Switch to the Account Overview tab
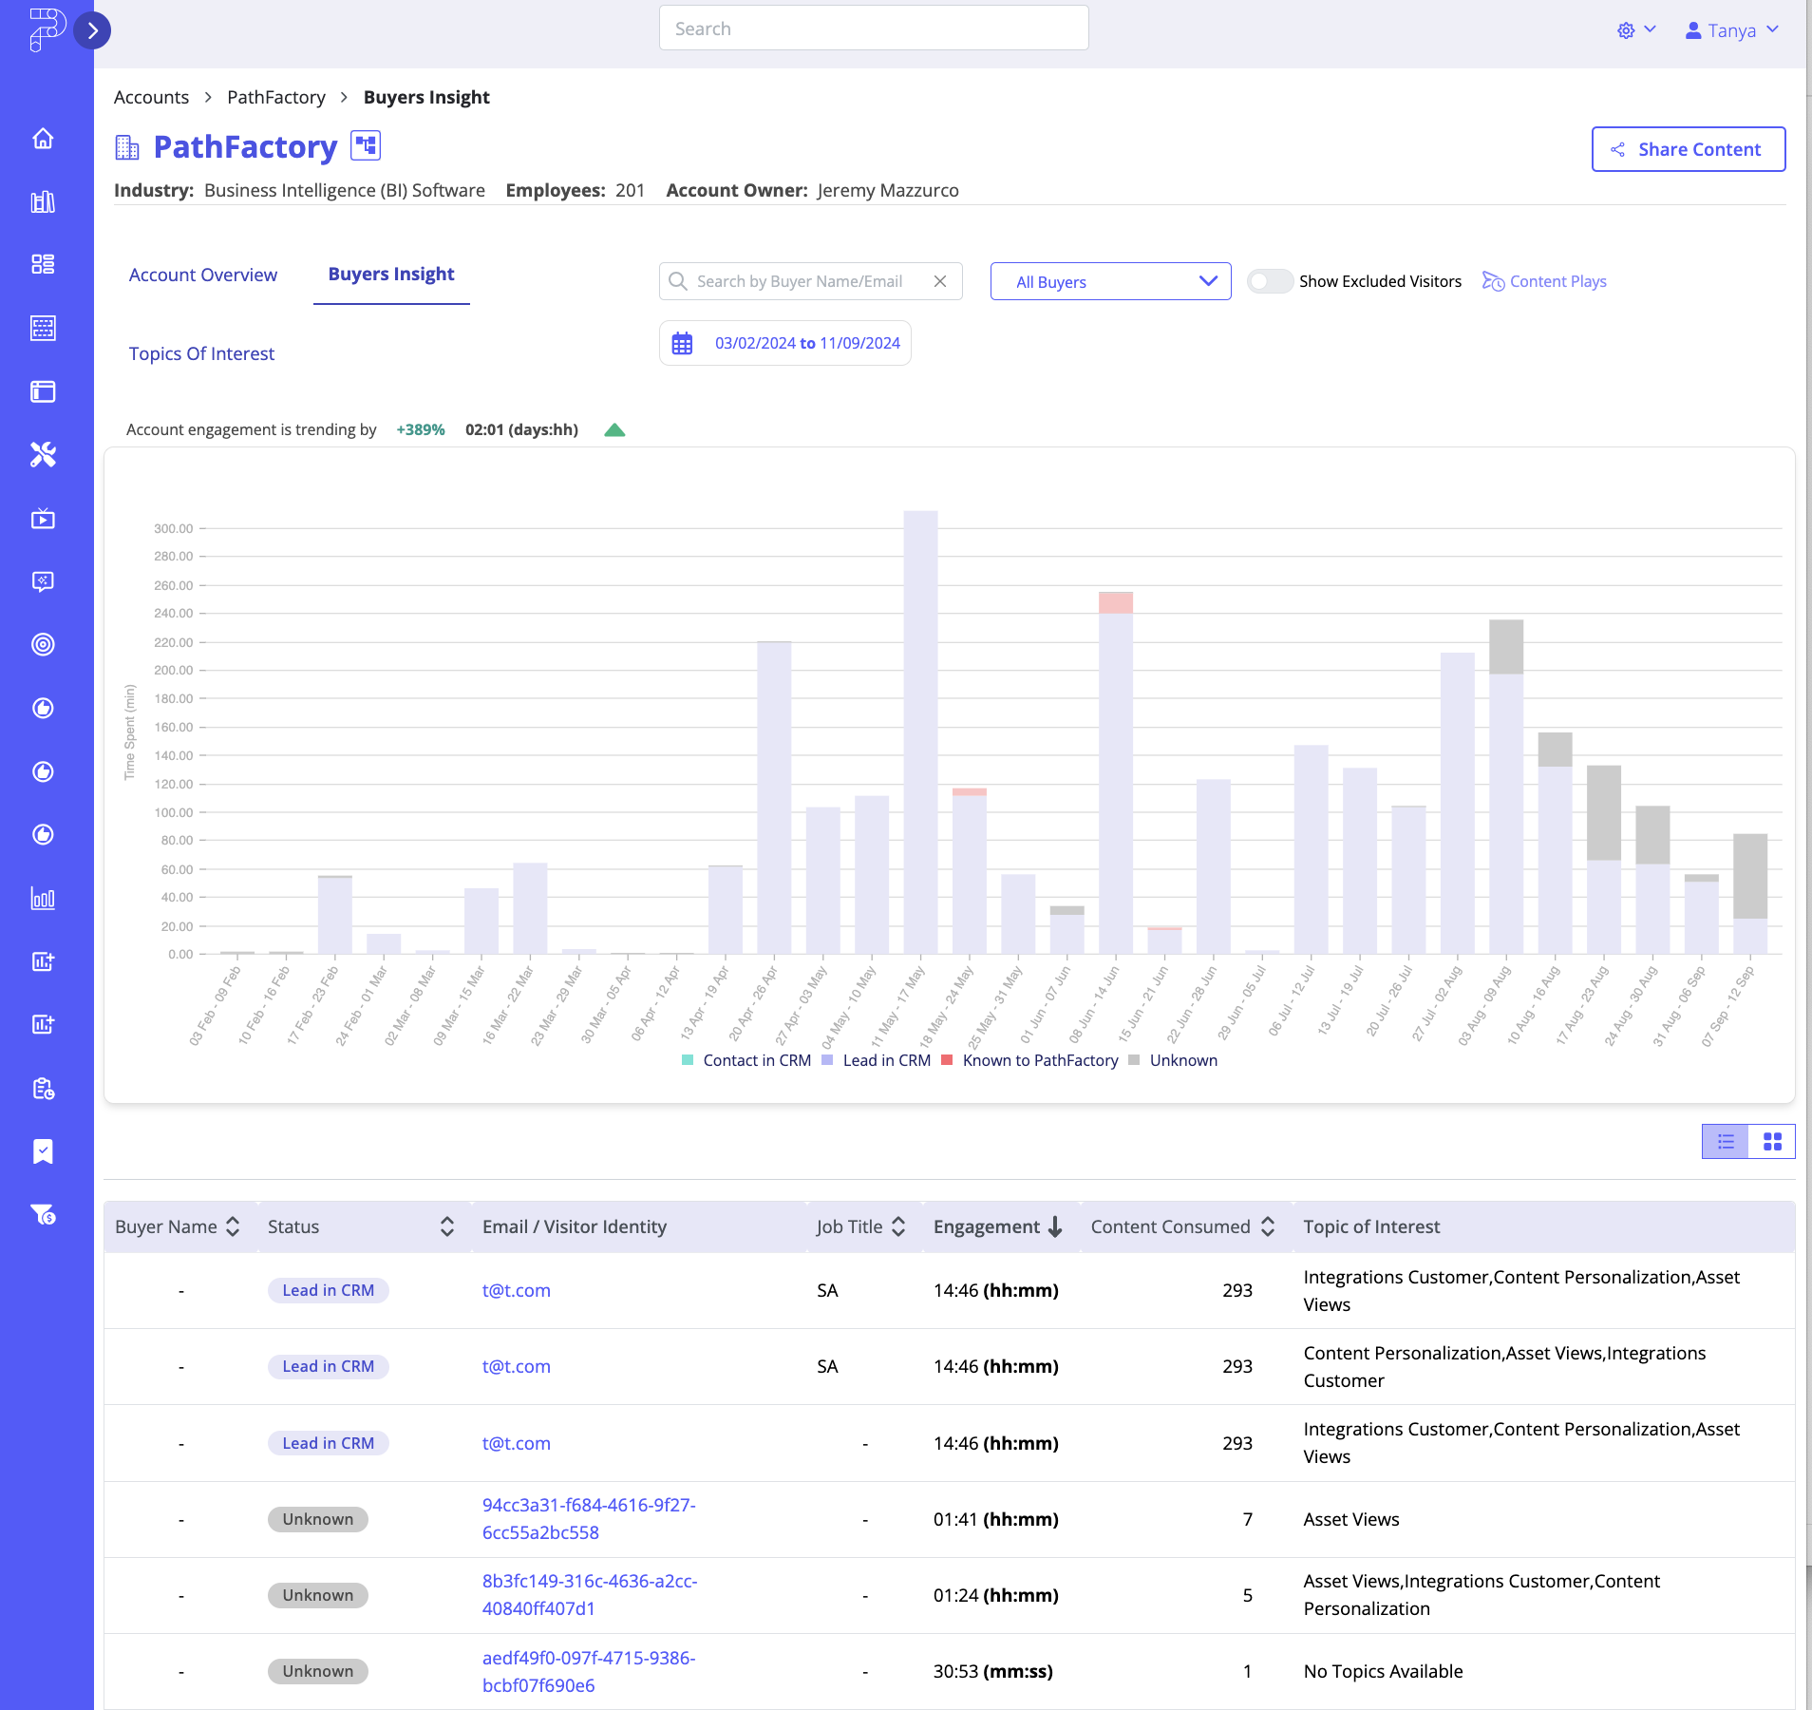Viewport: 1812px width, 1710px height. coord(202,275)
